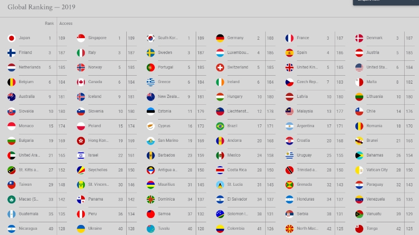This screenshot has width=419, height=235.
Task: Click the Australia flag icon
Action: pyautogui.click(x=11, y=97)
